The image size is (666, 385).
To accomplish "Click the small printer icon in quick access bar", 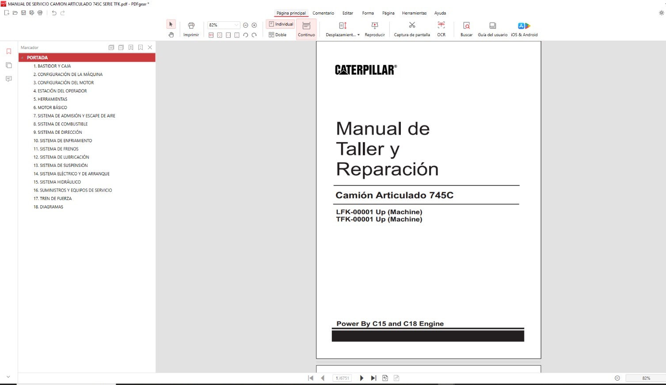I will (x=40, y=13).
